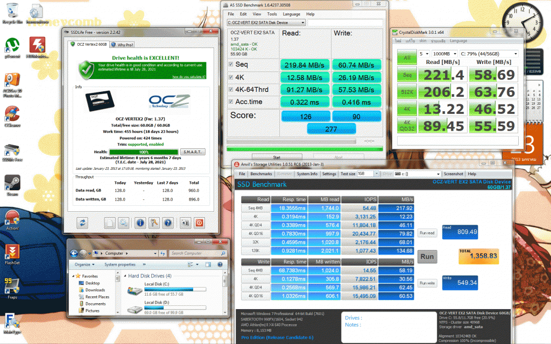Collapse the Favorites tree in Explorer
The image size is (551, 344).
(x=73, y=276)
